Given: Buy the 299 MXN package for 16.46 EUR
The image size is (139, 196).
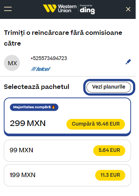Looking at the screenshot, I should point(96,124).
